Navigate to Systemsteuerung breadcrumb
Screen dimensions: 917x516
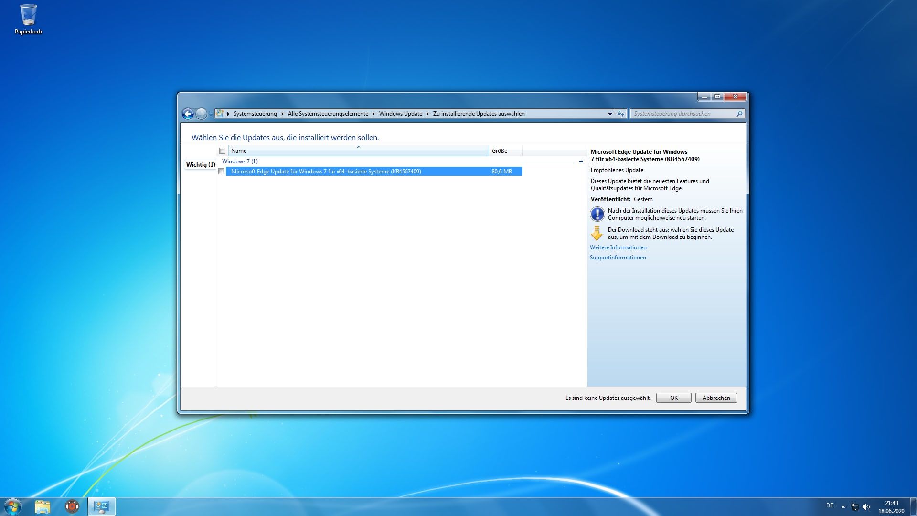click(255, 114)
